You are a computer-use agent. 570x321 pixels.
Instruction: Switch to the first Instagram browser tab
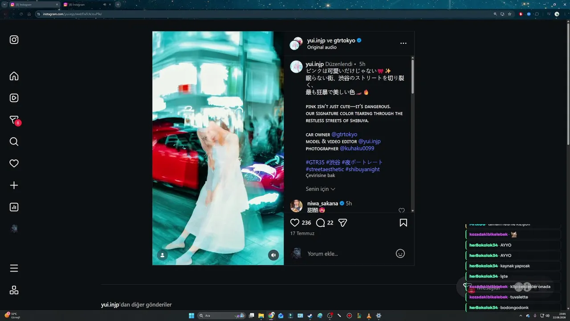pos(34,4)
